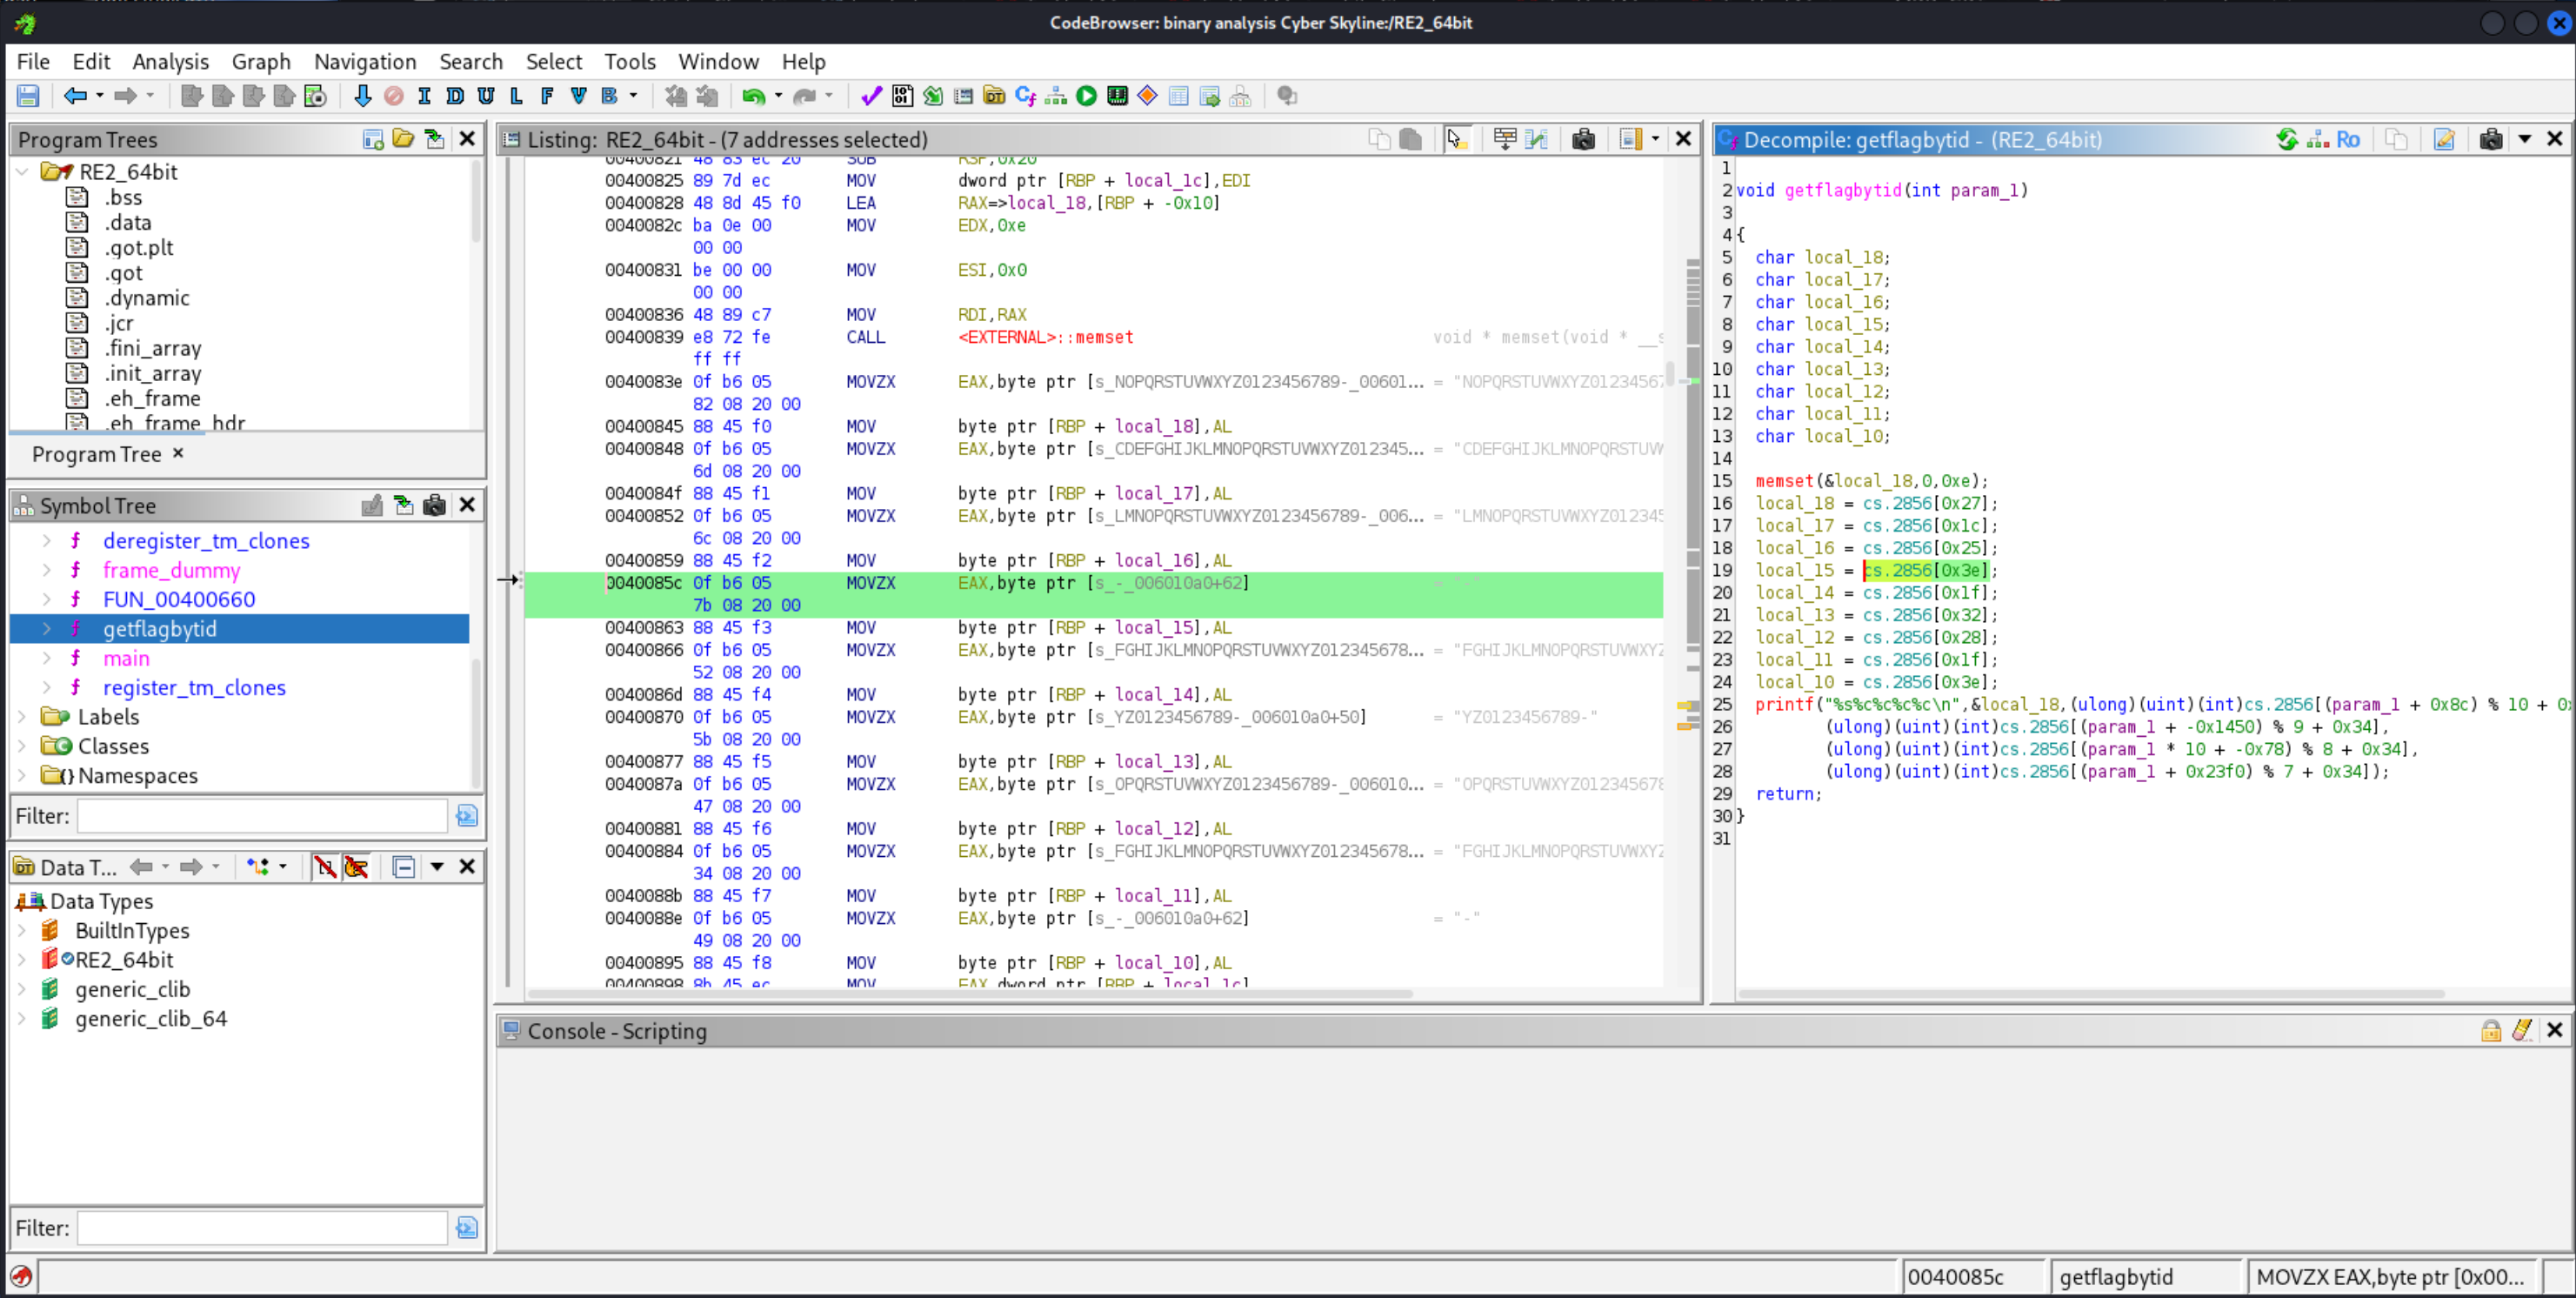The image size is (2576, 1298).
Task: Open the Listing display options dropdown arrow
Action: pos(1655,139)
